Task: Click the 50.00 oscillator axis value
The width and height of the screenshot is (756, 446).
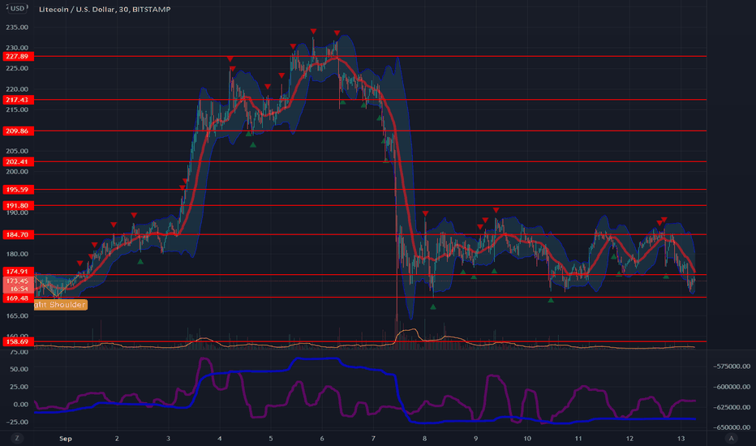Action: pyautogui.click(x=19, y=369)
